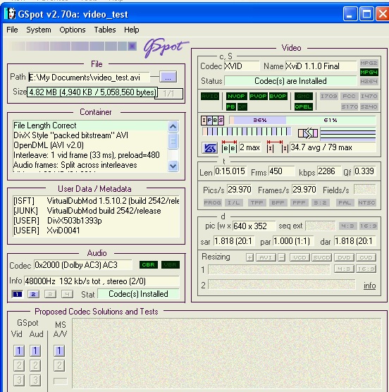
Task: Click the BVOP indicator
Action: point(278,97)
